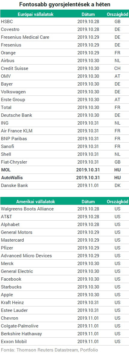Click the Alphabet company name
This screenshot has width=129, height=353.
tap(10, 225)
